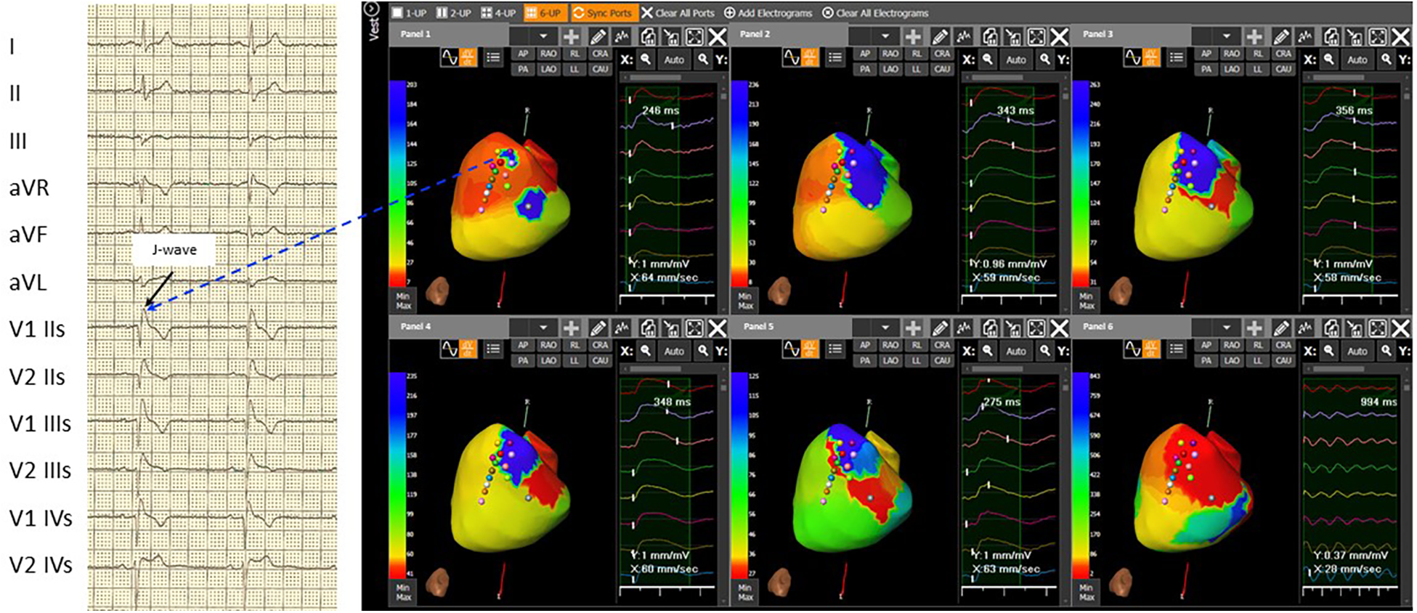Click the pencil edit icon in Panel 1

click(598, 36)
